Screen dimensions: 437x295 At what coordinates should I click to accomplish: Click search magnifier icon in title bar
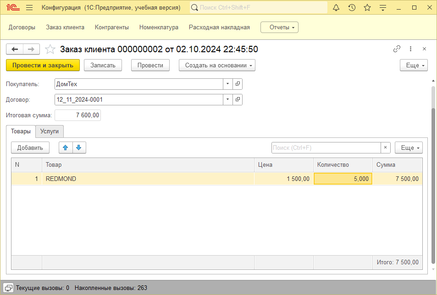pyautogui.click(x=194, y=7)
